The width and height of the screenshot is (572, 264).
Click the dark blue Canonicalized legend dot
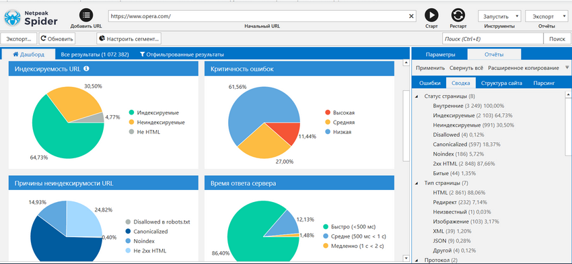128,231
